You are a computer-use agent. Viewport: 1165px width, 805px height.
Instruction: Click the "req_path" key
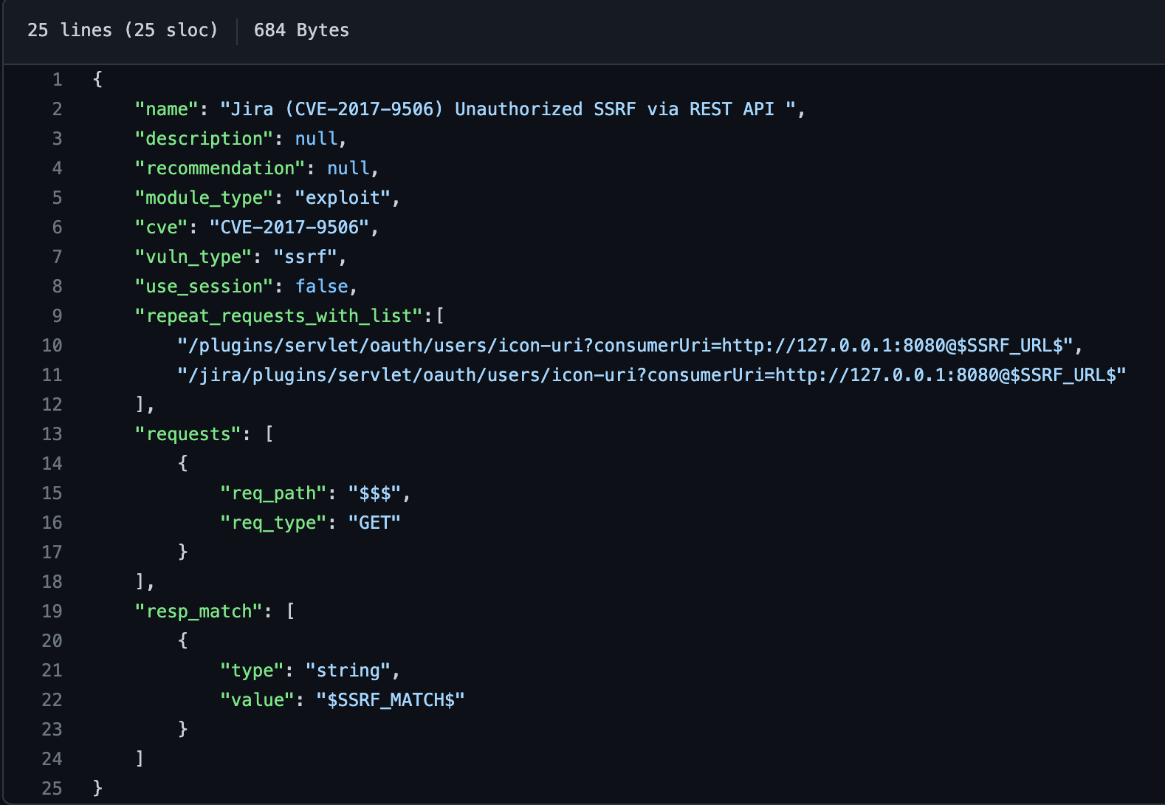coord(274,493)
